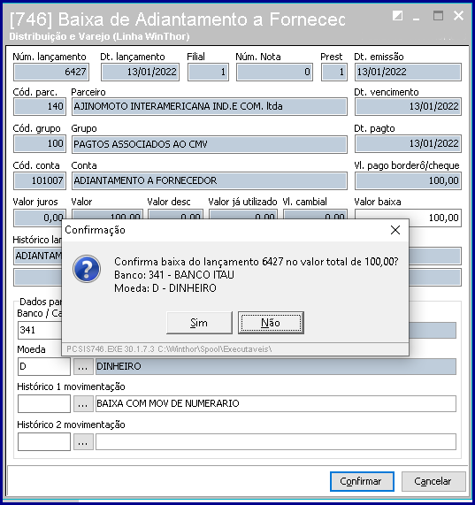This screenshot has width=475, height=505.
Task: Click the 'Confirma baixa do lançamento 6427' message
Action: (x=257, y=262)
